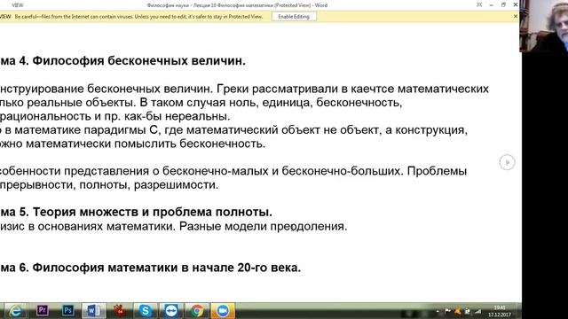The width and height of the screenshot is (568, 319).
Task: Open the clock showing 17.12.2017
Action: (x=500, y=311)
